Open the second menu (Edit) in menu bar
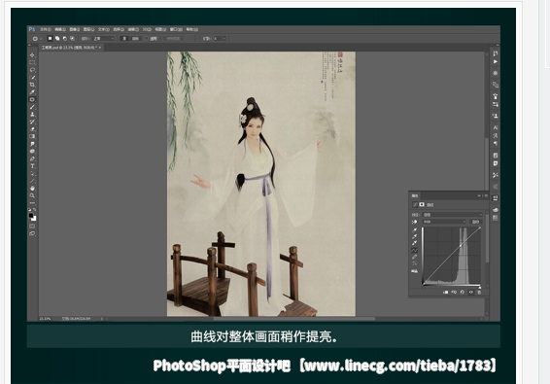This screenshot has width=550, height=384. pyautogui.click(x=60, y=29)
